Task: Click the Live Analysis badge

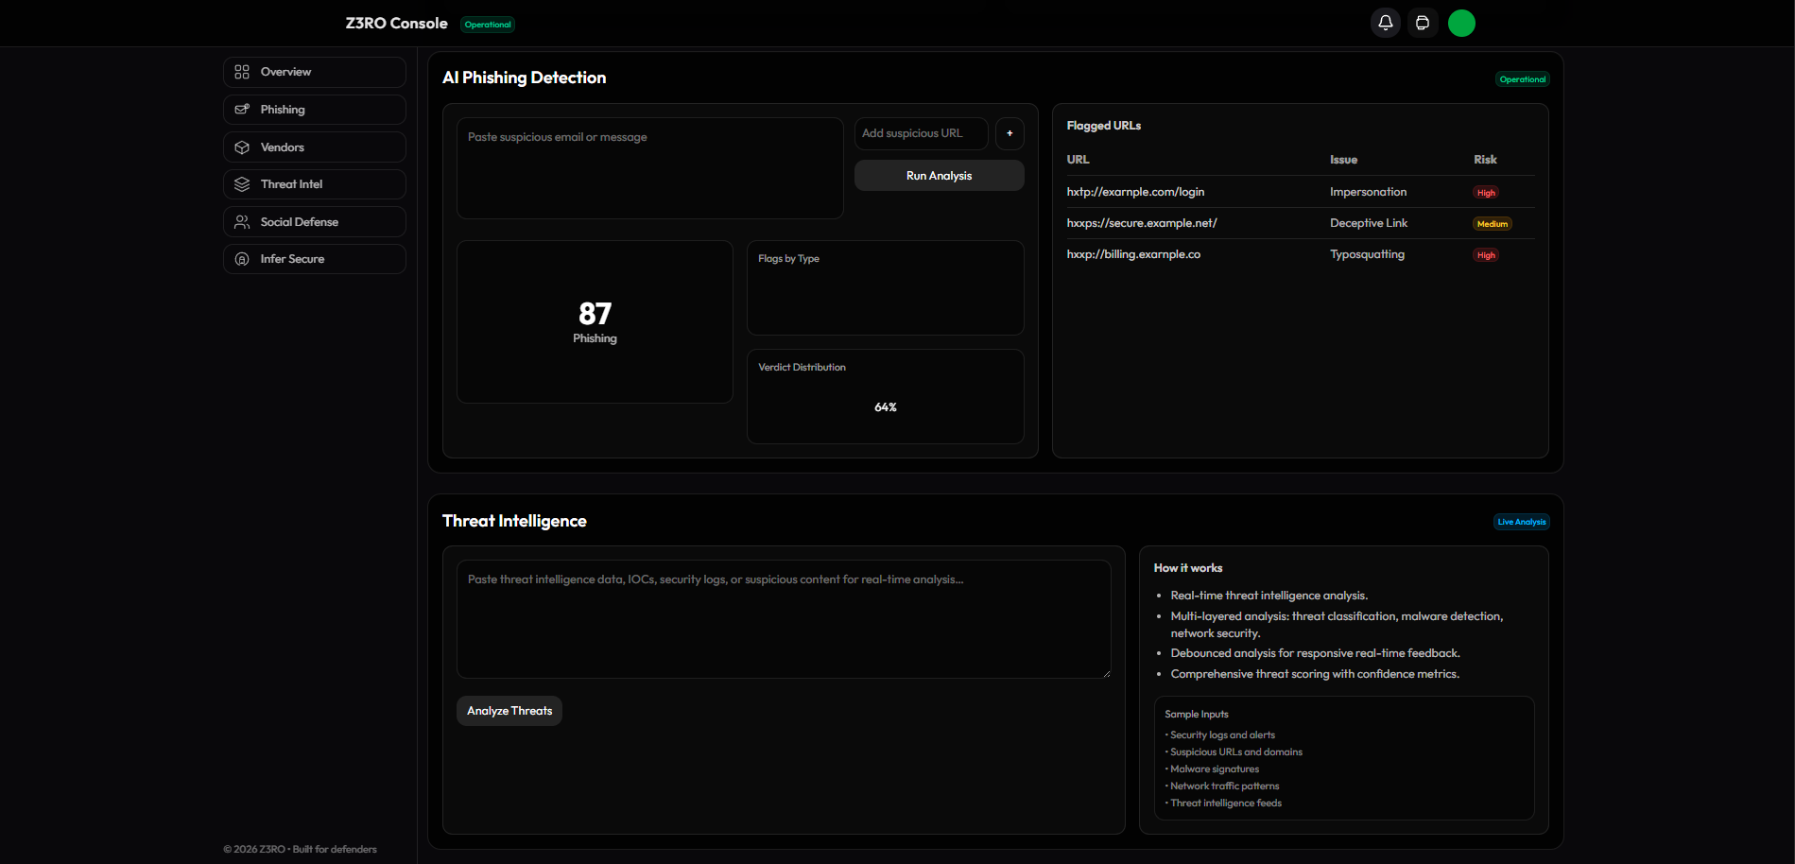Action: point(1521,522)
